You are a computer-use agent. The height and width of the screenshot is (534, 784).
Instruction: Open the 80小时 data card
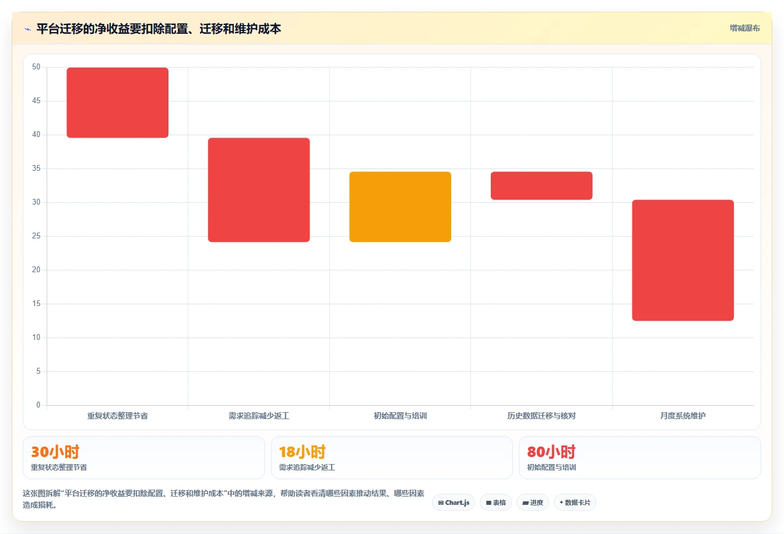[x=640, y=458]
